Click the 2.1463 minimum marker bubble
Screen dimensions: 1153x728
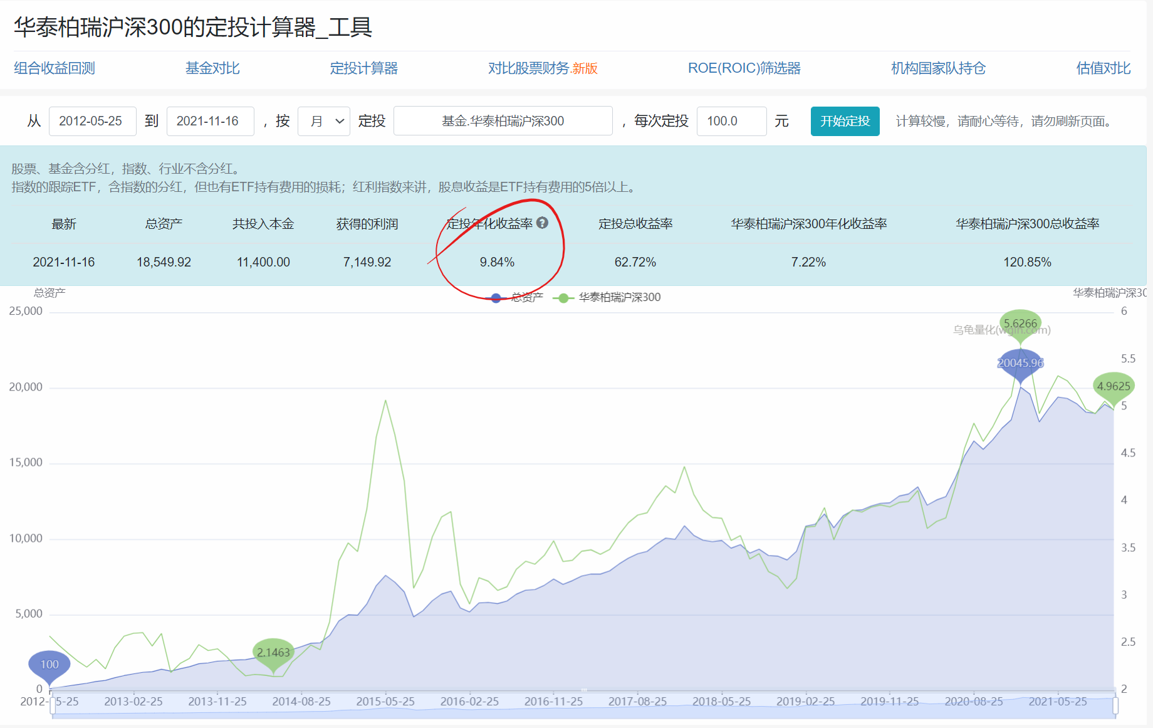click(273, 653)
